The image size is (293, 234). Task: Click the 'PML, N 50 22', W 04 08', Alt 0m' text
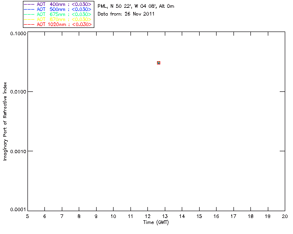pyautogui.click(x=136, y=6)
